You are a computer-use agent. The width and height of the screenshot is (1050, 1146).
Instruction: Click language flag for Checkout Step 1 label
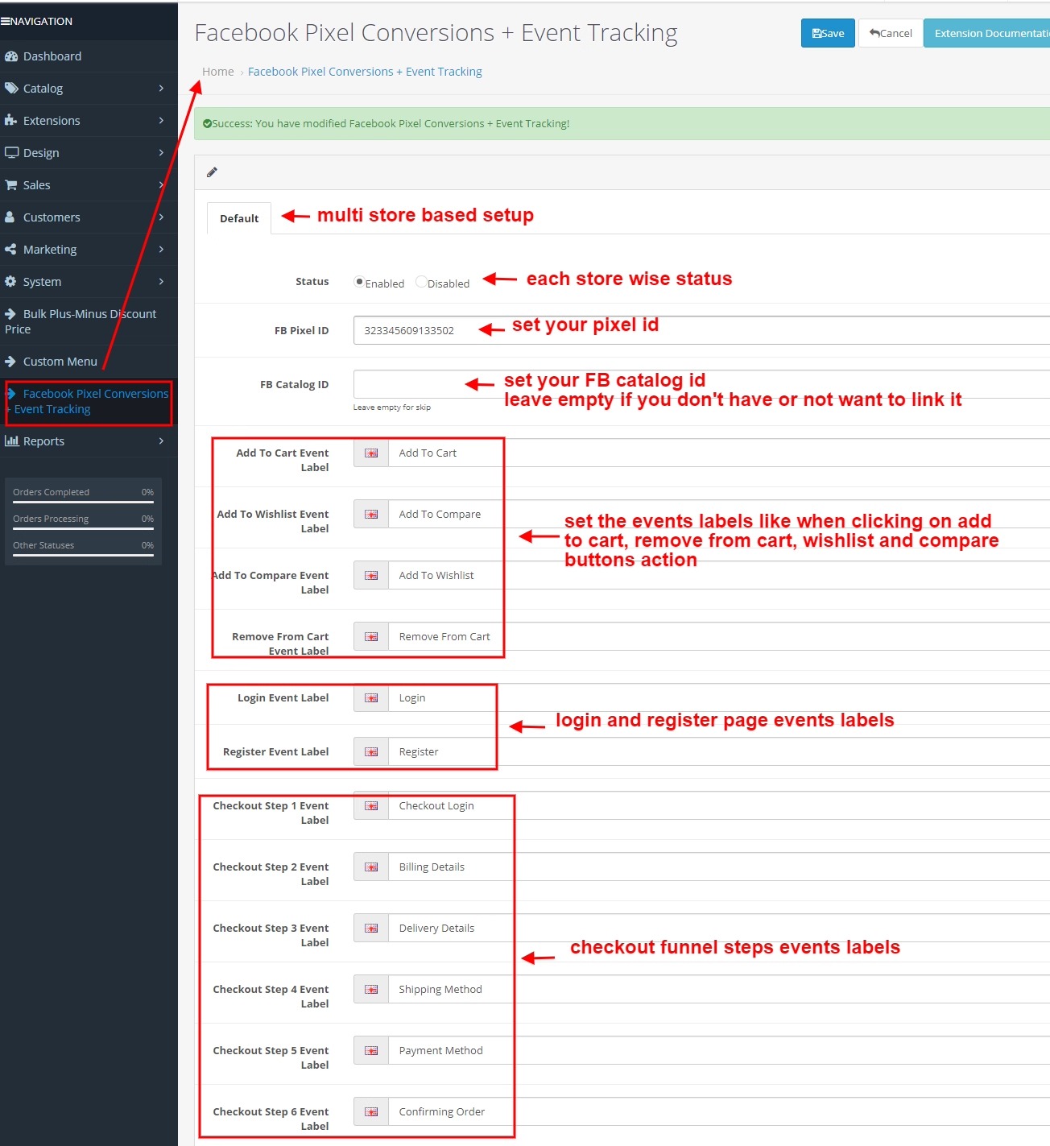coord(371,806)
